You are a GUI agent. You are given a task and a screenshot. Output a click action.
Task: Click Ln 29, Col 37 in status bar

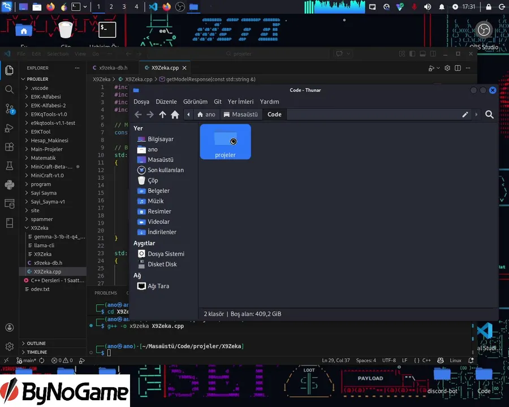click(335, 360)
